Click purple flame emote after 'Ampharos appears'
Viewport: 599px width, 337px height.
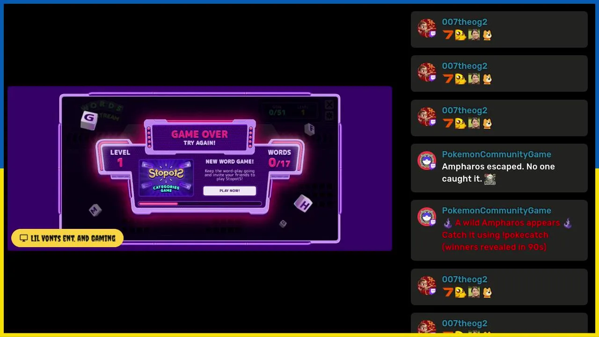tap(568, 223)
